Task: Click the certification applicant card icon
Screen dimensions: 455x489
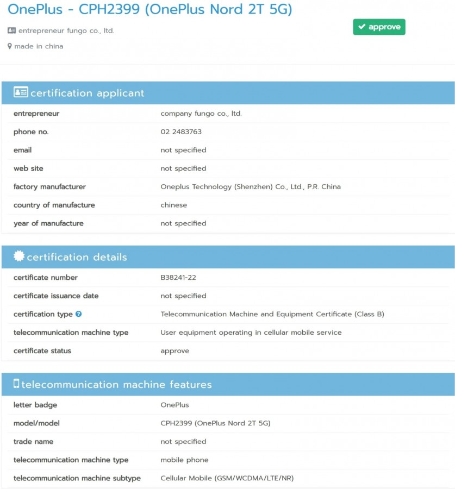Action: (x=21, y=92)
